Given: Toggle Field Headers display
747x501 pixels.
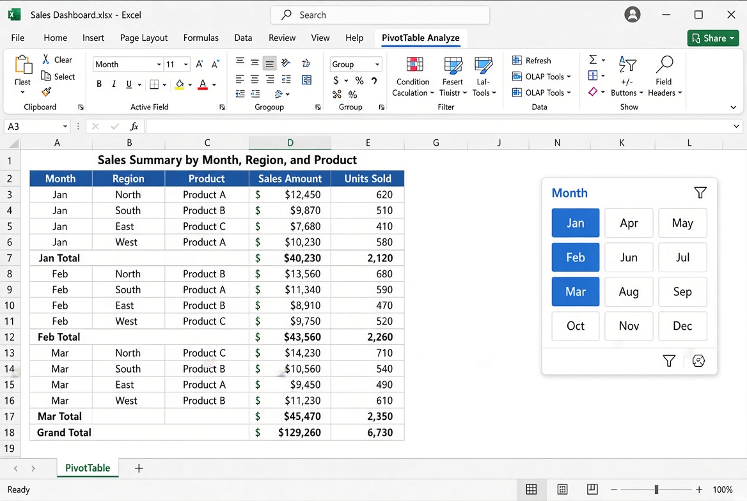Looking at the screenshot, I should tap(664, 76).
